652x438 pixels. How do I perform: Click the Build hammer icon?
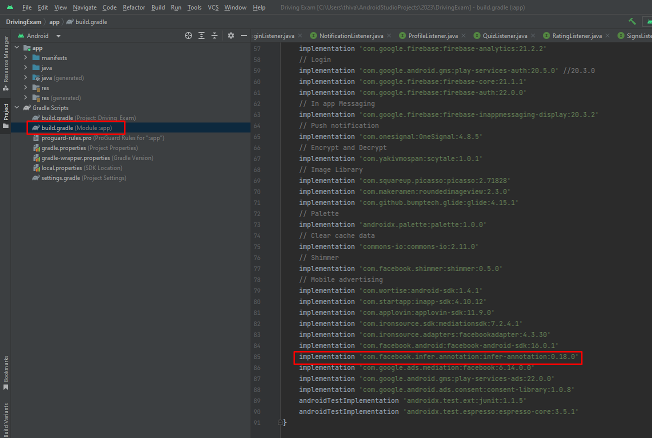coord(632,21)
